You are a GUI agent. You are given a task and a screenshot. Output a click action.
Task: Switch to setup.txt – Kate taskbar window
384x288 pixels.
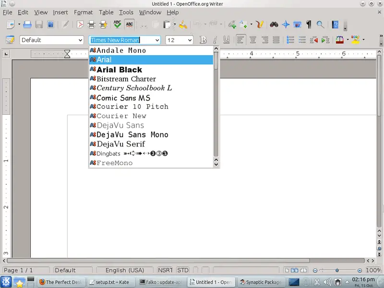(x=111, y=282)
